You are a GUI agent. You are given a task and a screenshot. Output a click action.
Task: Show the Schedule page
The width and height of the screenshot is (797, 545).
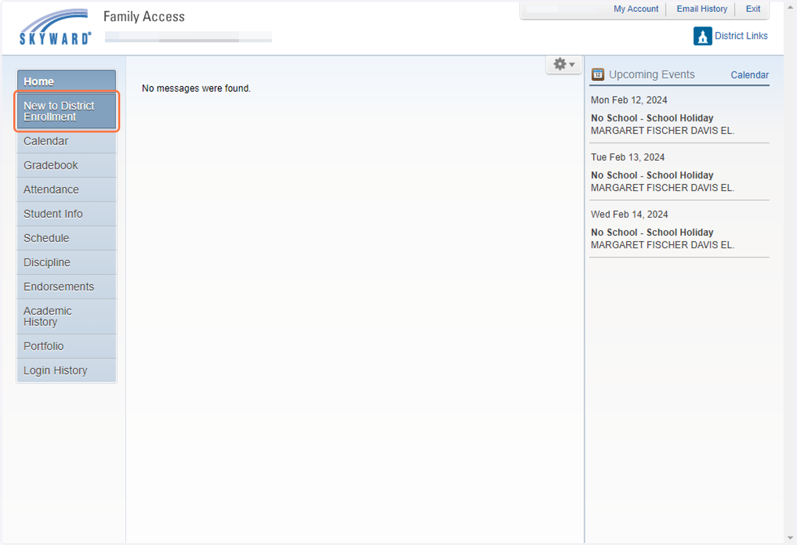coord(66,238)
